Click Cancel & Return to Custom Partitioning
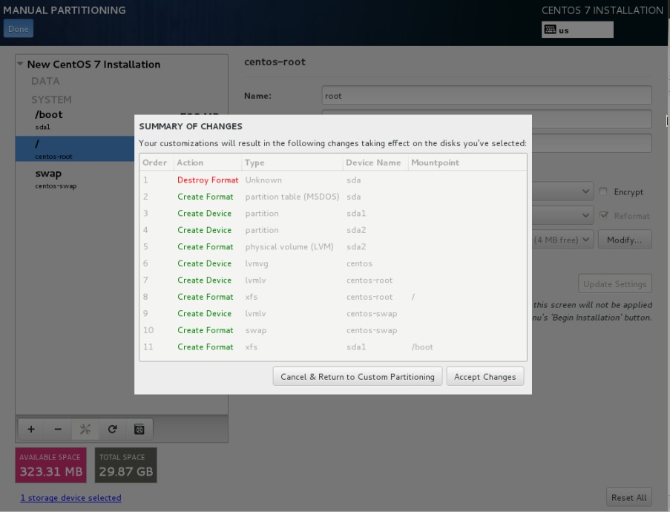Image resolution: width=670 pixels, height=512 pixels. pos(358,376)
